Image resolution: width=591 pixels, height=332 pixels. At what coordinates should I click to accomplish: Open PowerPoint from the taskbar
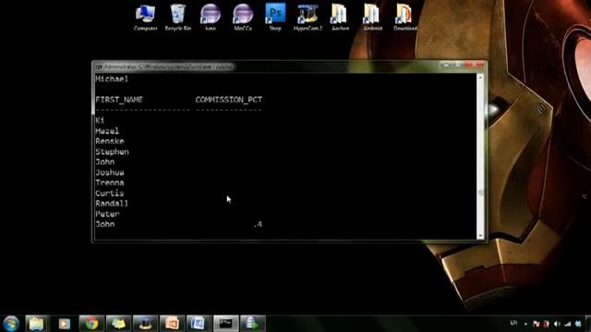pyautogui.click(x=173, y=324)
